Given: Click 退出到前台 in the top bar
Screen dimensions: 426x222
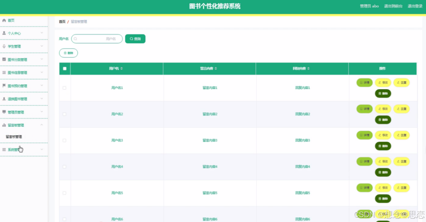Looking at the screenshot, I should click(393, 6).
